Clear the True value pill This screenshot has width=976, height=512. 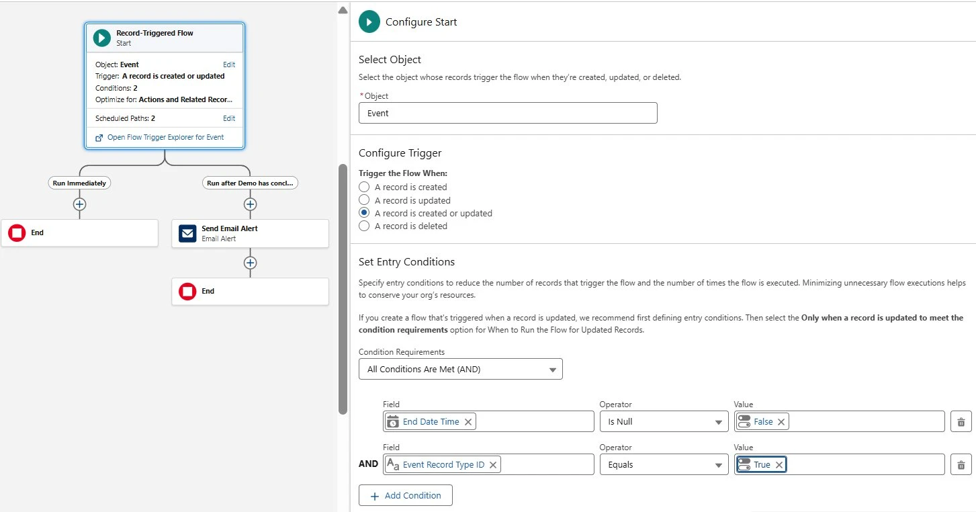coord(779,465)
